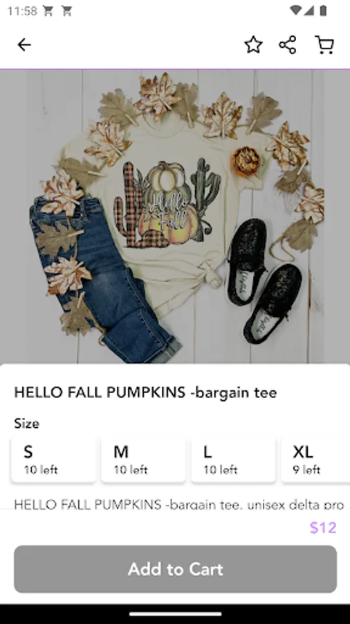Tap the $12 price label
Image resolution: width=350 pixels, height=624 pixels.
tap(323, 528)
